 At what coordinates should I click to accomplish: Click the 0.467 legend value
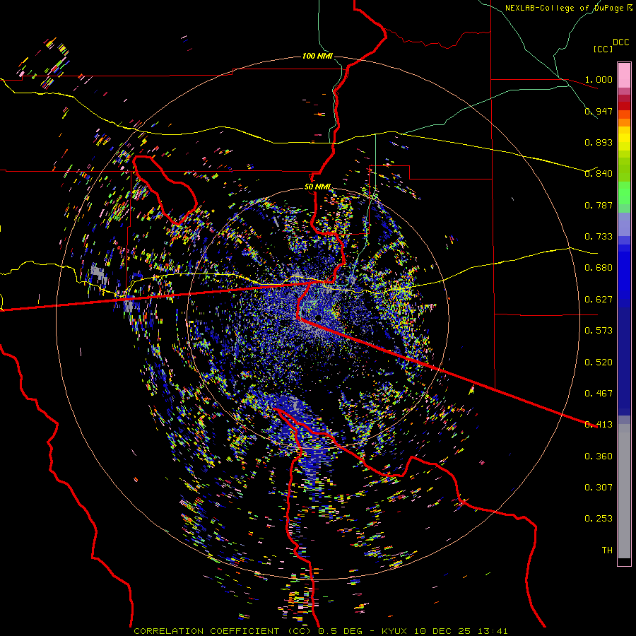coord(599,394)
